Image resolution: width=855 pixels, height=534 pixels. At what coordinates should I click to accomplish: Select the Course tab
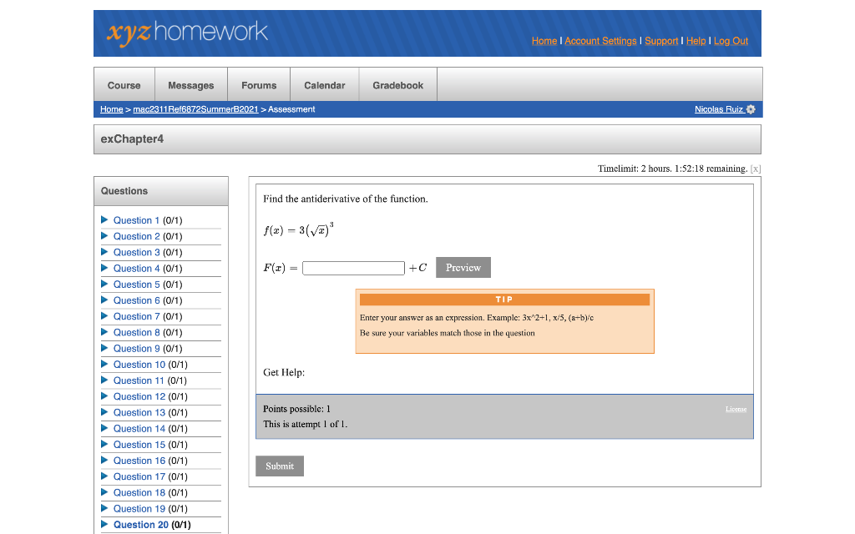[x=124, y=84]
